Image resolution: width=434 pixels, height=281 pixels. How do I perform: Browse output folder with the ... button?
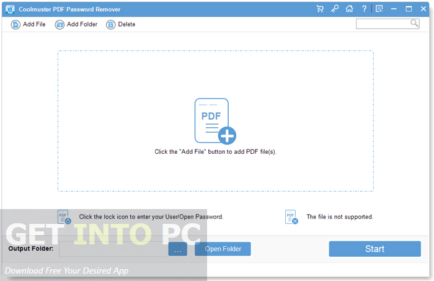178,249
